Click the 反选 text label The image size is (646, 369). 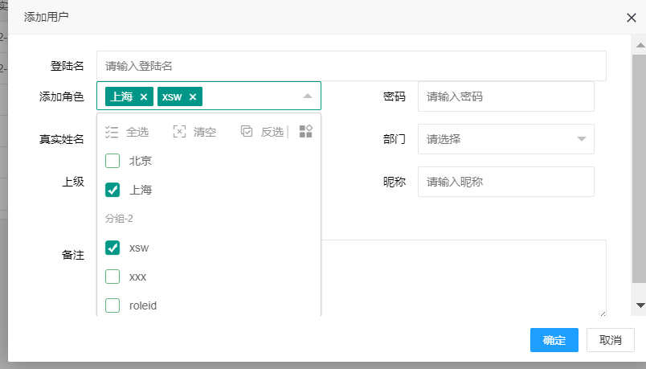[x=272, y=132]
